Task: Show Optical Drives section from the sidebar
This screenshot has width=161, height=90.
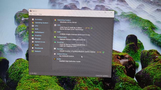Action: point(40,42)
